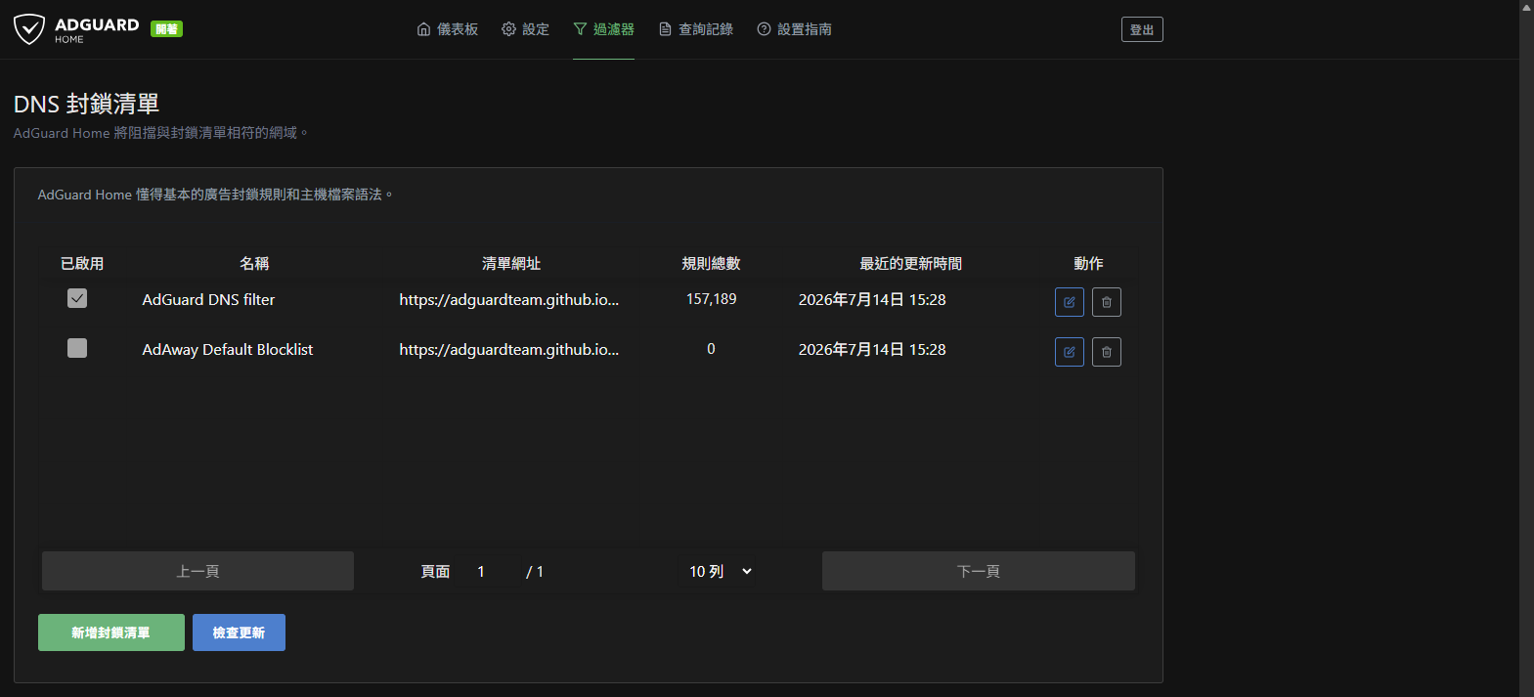Click the page number input field
Image resolution: width=1534 pixels, height=697 pixels.
click(x=489, y=571)
